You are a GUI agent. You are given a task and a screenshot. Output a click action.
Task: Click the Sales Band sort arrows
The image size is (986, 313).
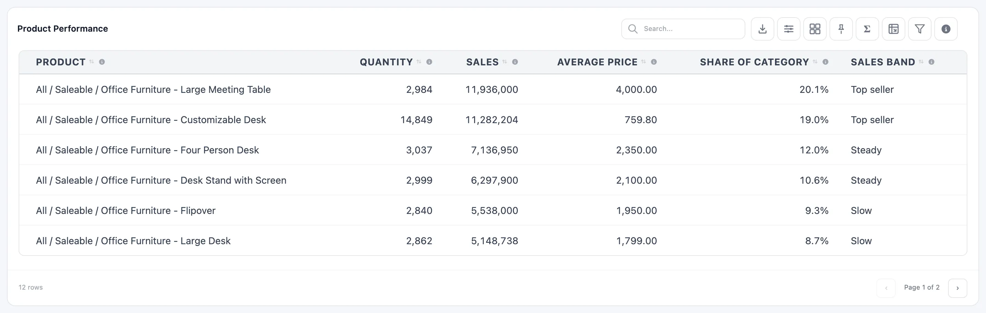[x=921, y=62]
